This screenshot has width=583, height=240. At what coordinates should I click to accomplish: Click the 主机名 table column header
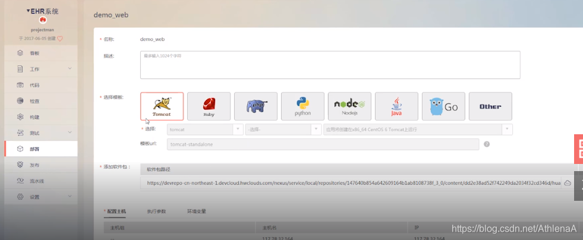(x=270, y=228)
